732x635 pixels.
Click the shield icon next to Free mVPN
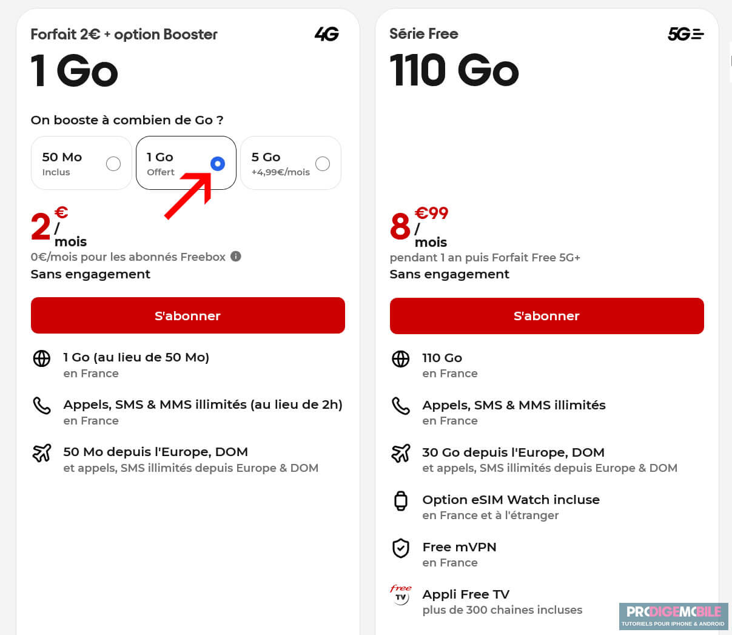point(400,548)
